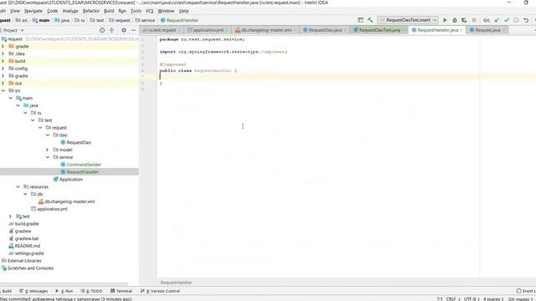Image resolution: width=536 pixels, height=301 pixels.
Task: Expand the build folder
Action: pyautogui.click(x=3, y=61)
